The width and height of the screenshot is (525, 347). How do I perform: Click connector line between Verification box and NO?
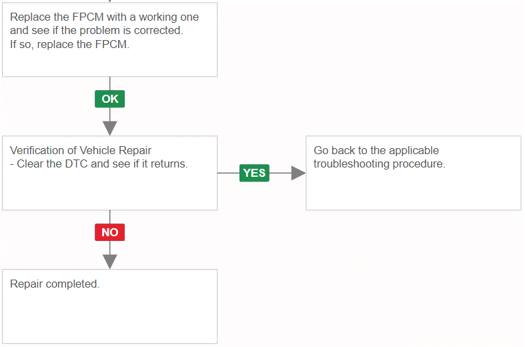(110, 217)
